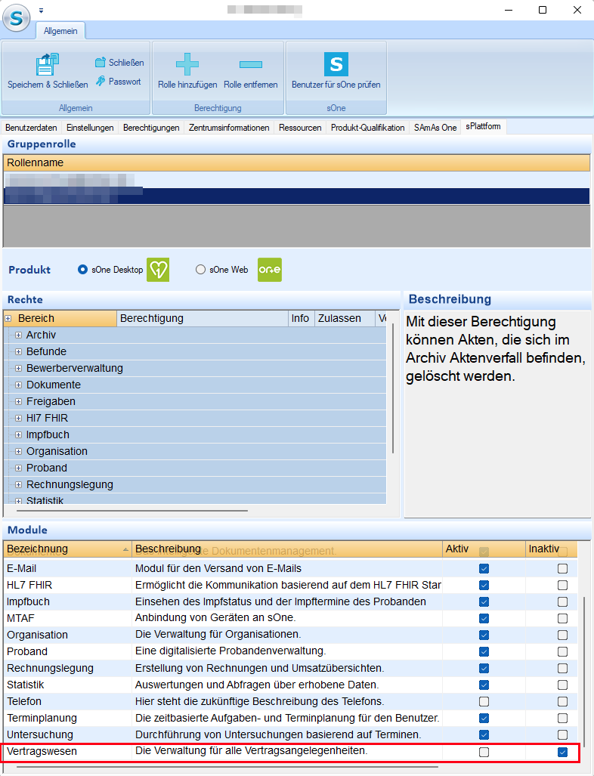Click the sOne Web green 'one' logo
Screen dimensions: 594x776
pyautogui.click(x=270, y=270)
